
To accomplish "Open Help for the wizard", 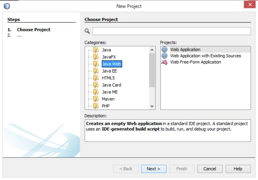I will [x=238, y=169].
